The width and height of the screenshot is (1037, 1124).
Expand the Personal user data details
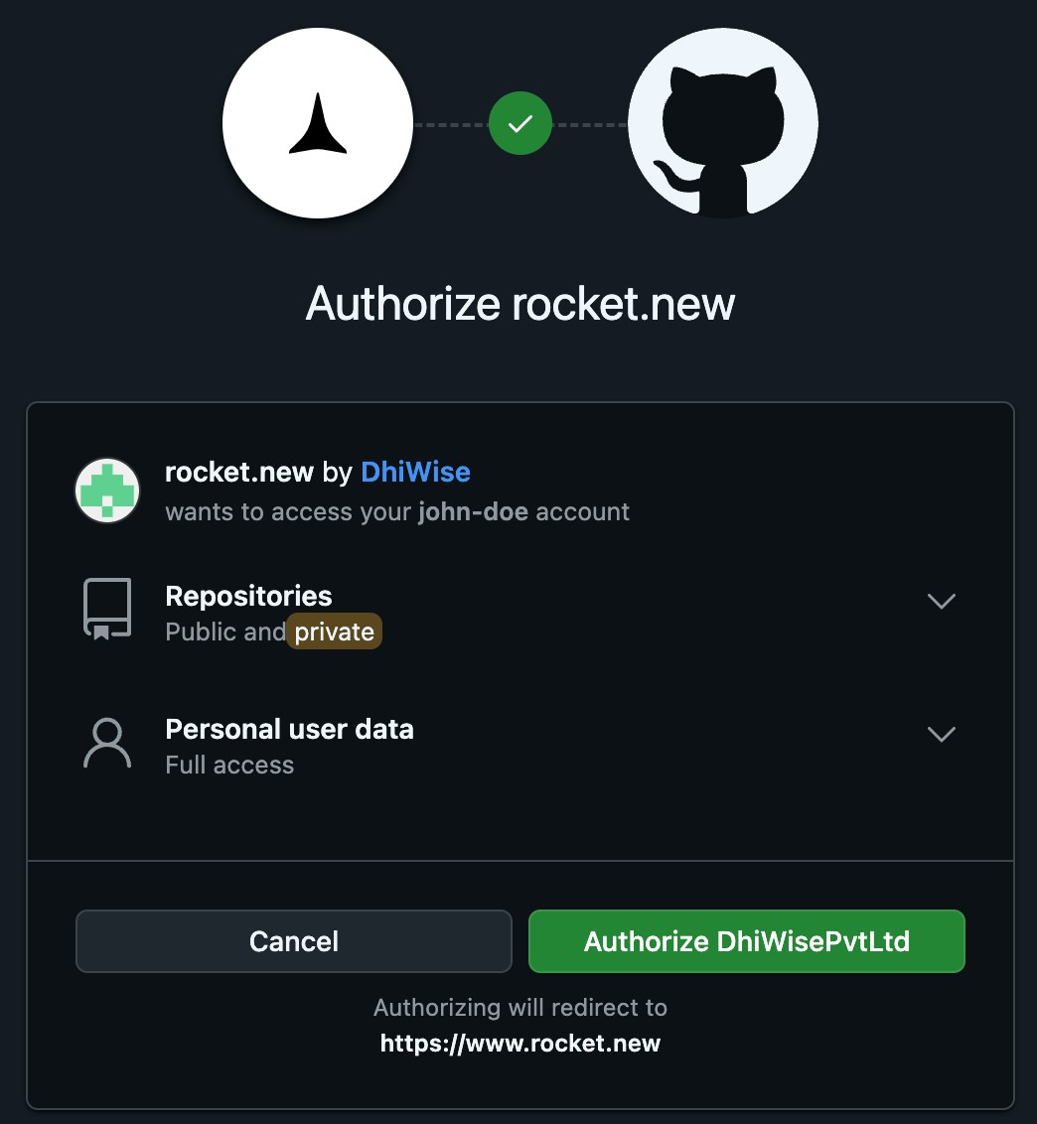coord(941,735)
